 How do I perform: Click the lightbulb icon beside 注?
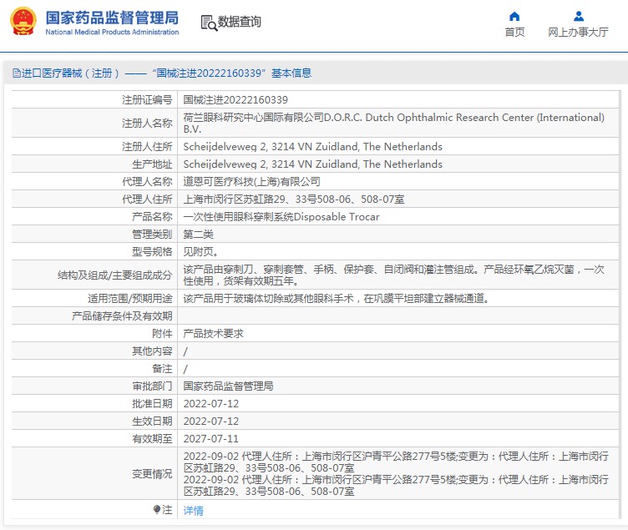pyautogui.click(x=157, y=510)
